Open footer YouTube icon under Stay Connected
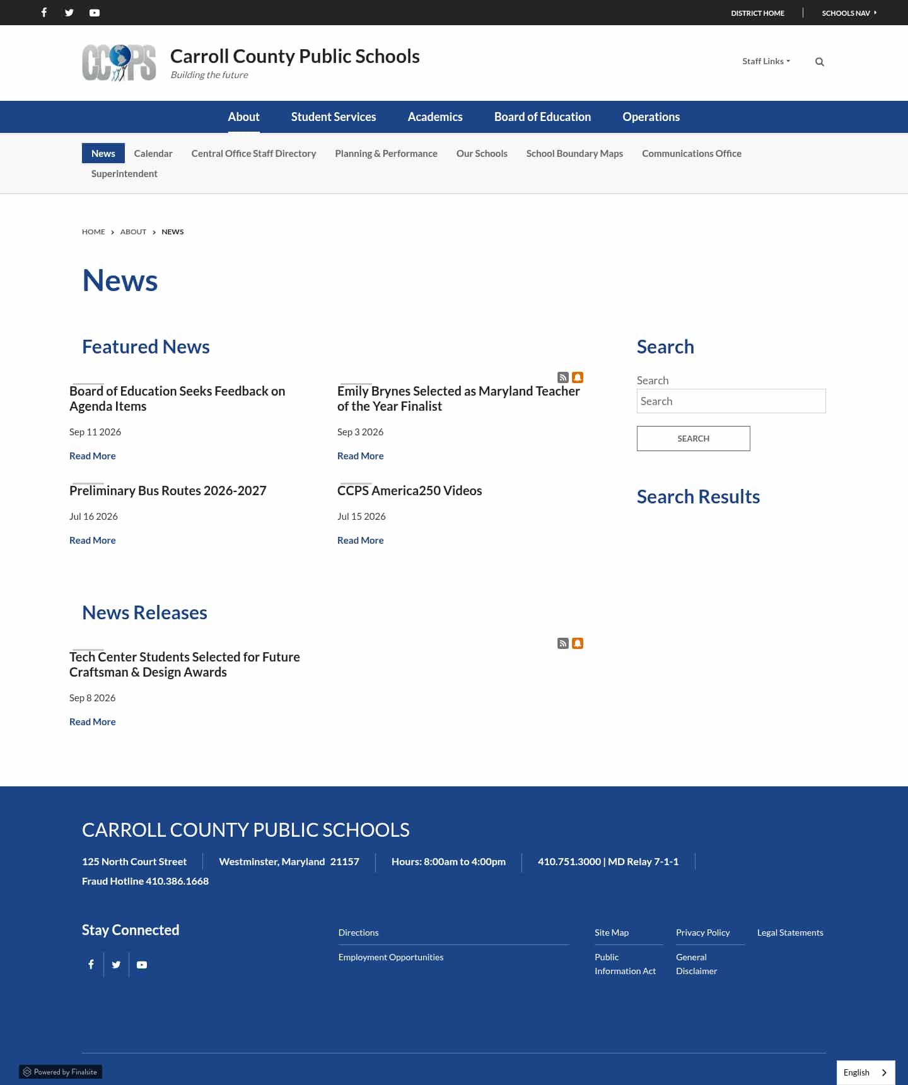 (x=142, y=965)
